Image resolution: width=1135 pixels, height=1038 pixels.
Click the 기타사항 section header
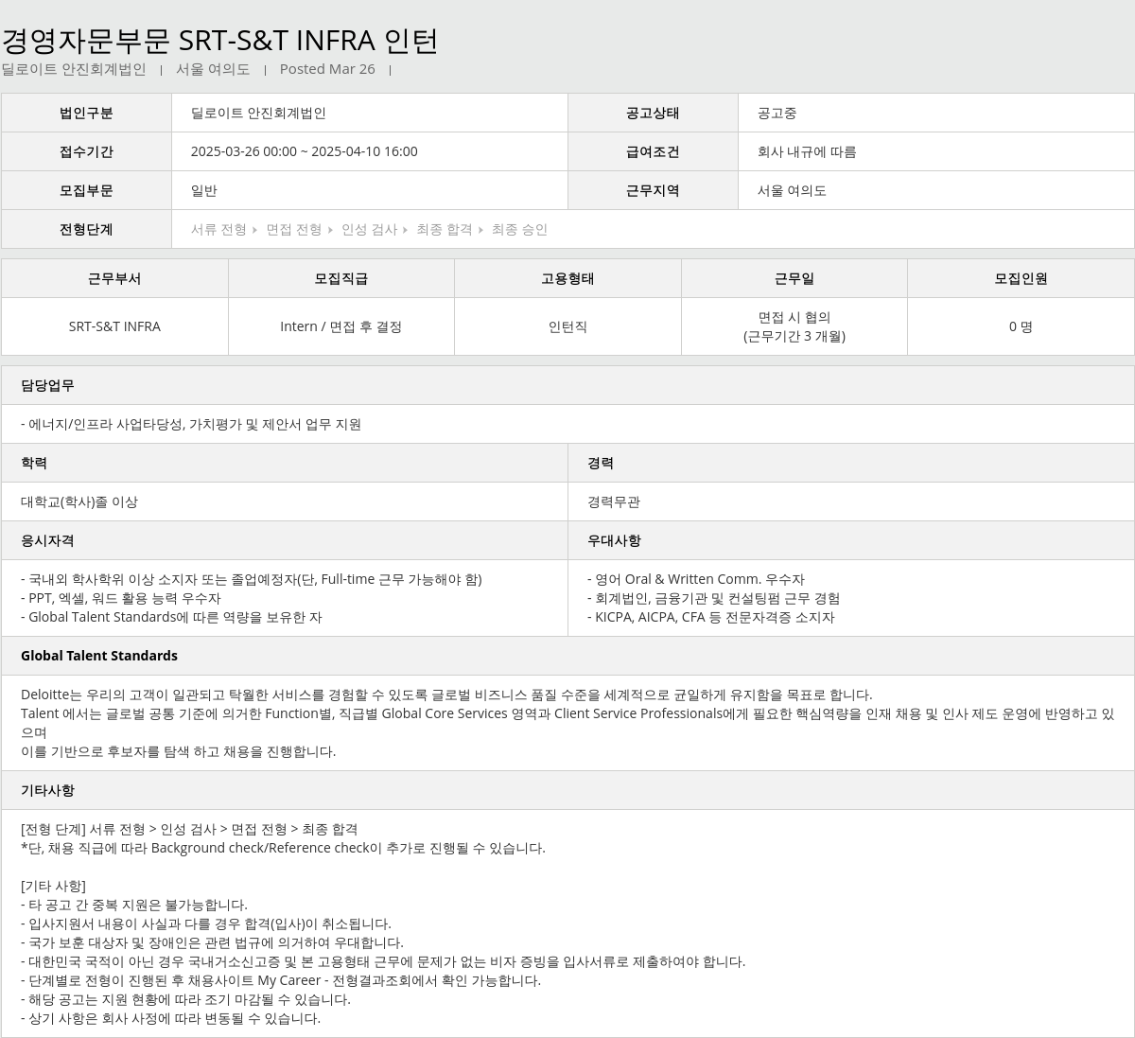567,790
